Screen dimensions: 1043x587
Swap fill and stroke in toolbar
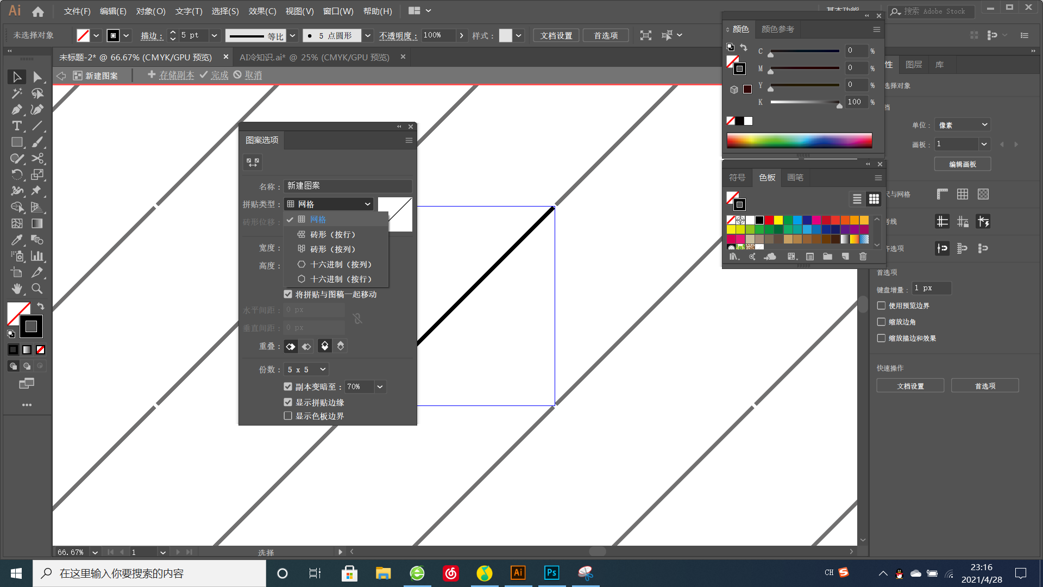point(40,306)
